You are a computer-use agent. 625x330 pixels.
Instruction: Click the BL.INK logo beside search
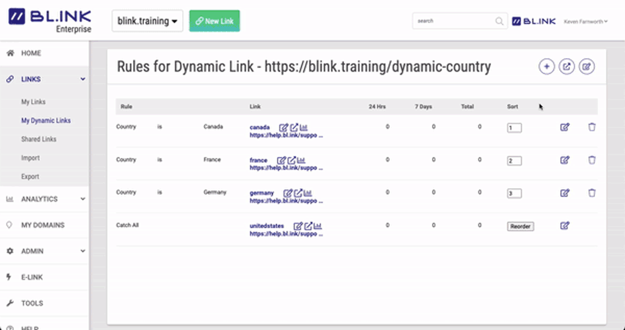tap(534, 21)
